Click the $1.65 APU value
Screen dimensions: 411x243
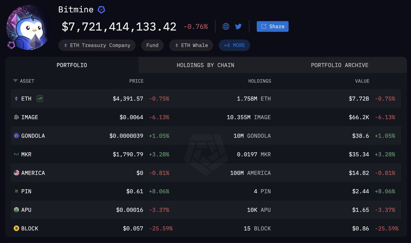coord(361,210)
